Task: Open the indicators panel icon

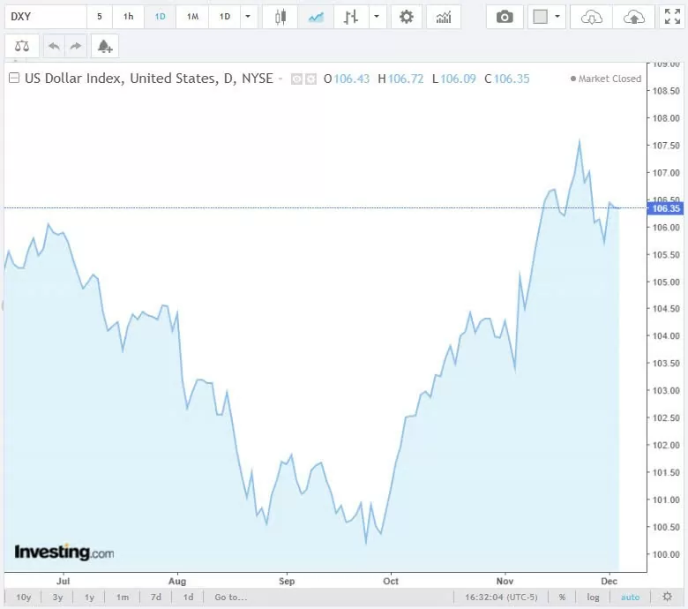Action: pos(444,17)
